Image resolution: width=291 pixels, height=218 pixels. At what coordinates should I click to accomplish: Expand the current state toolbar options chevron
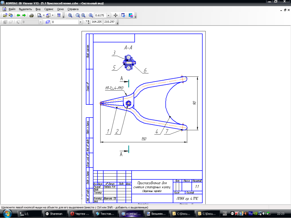coord(117,23)
